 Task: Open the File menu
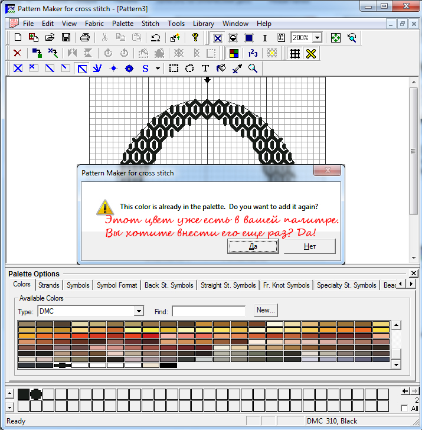(x=28, y=24)
